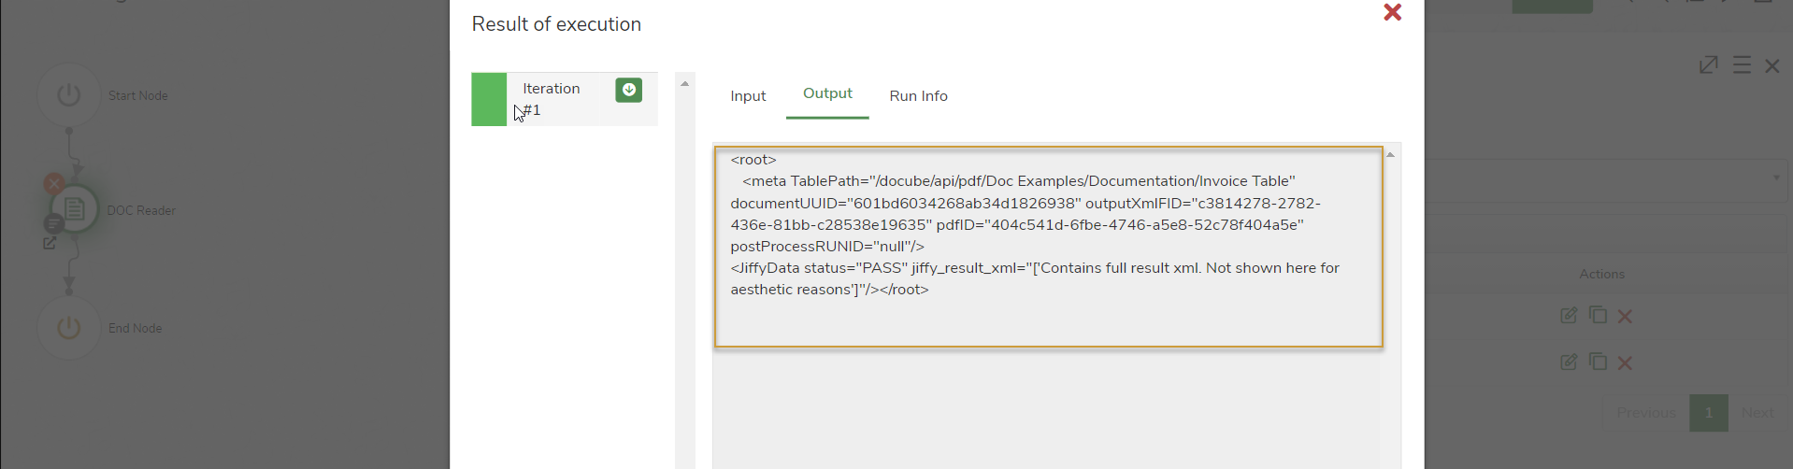Edit the first row in Actions
This screenshot has width=1793, height=469.
tap(1569, 316)
